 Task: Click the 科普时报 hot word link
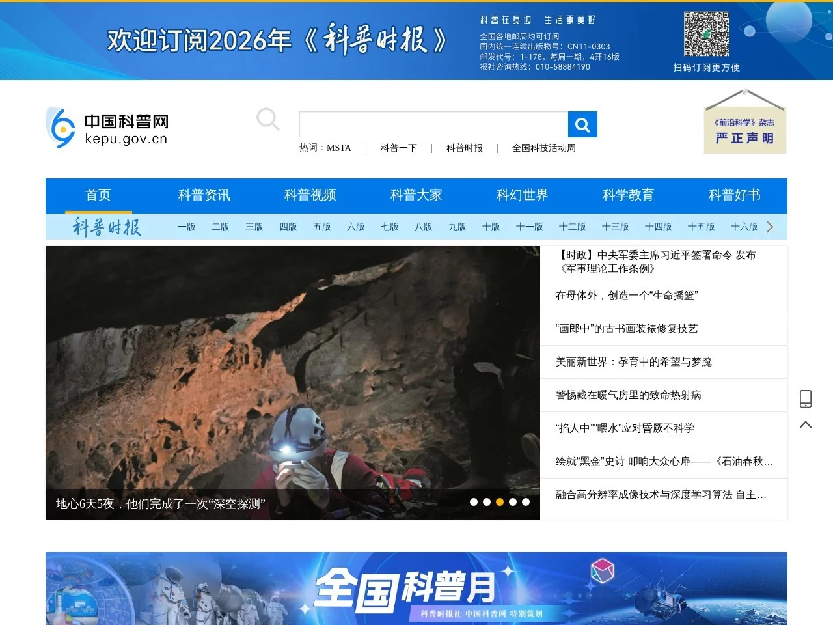click(464, 148)
